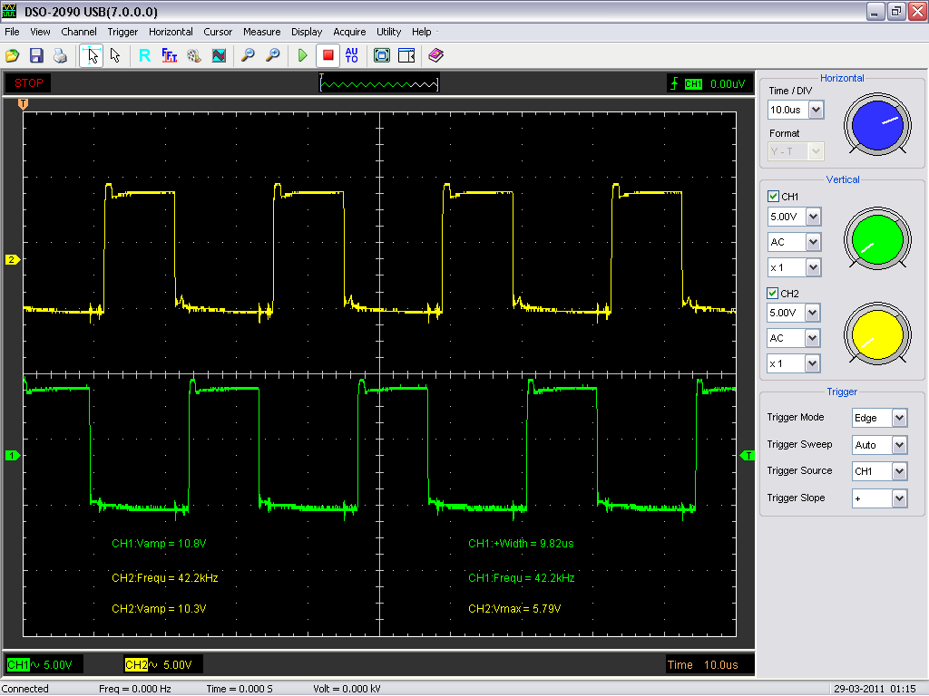Click the Help book icon
The width and height of the screenshot is (929, 696).
(x=436, y=55)
